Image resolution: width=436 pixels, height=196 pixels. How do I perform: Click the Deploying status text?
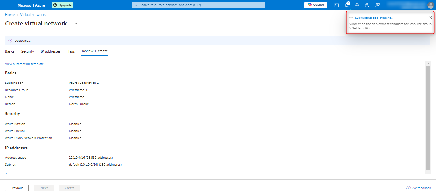click(23, 41)
